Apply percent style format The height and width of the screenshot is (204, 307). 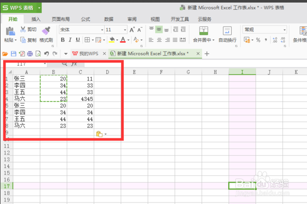pyautogui.click(x=258, y=40)
